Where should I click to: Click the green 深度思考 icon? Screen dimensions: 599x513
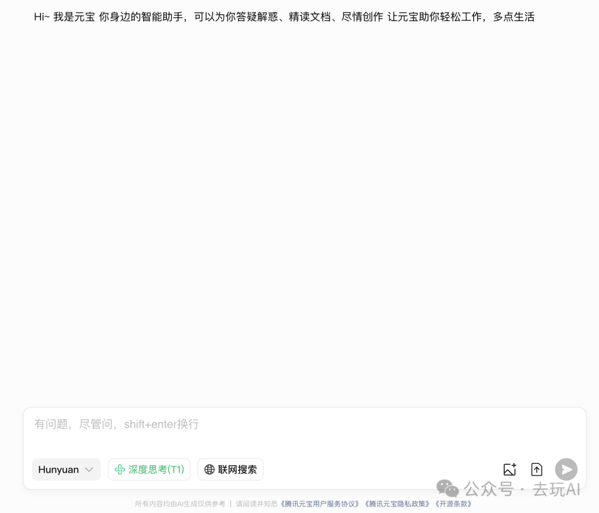point(120,469)
